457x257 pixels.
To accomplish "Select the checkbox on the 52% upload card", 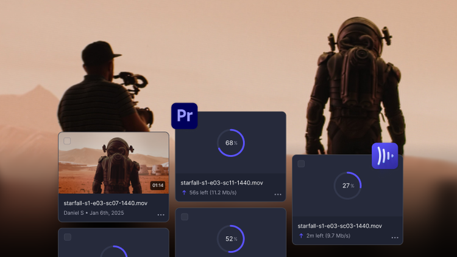I will (x=184, y=217).
